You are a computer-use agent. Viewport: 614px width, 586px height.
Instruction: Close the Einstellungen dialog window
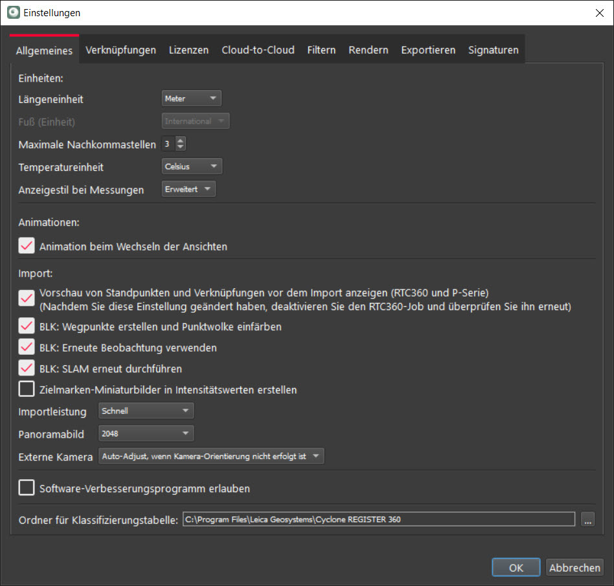tap(599, 13)
